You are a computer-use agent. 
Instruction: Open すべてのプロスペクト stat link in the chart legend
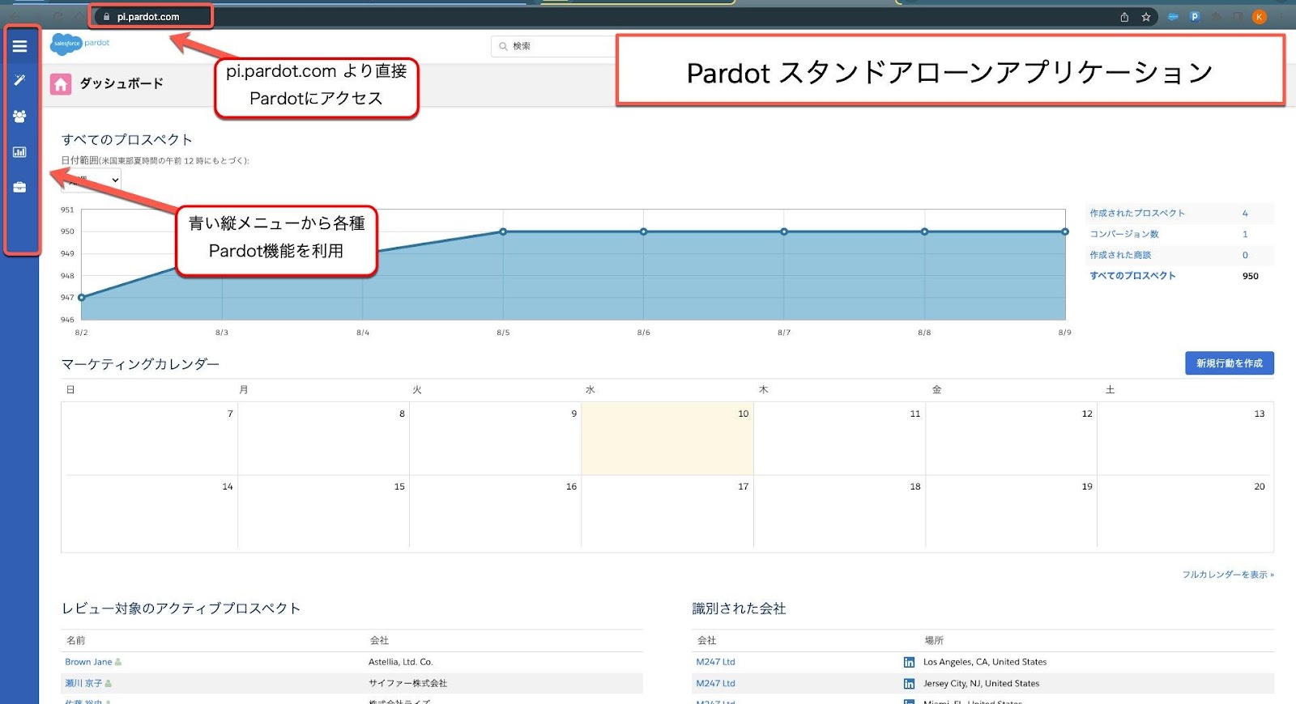1132,276
